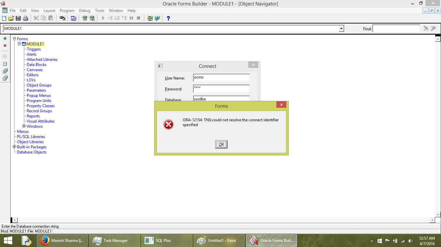Click the red X Delete icon

pos(5,46)
